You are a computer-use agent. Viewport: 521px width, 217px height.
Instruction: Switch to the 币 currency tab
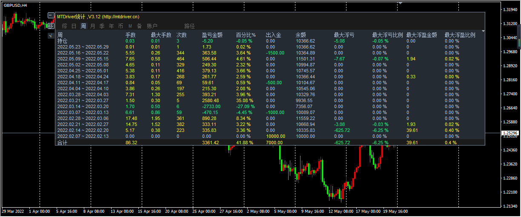(121, 26)
